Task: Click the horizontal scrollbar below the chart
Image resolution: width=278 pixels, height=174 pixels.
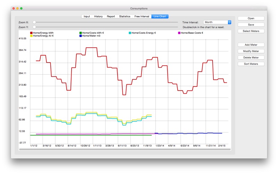Action: (125, 149)
